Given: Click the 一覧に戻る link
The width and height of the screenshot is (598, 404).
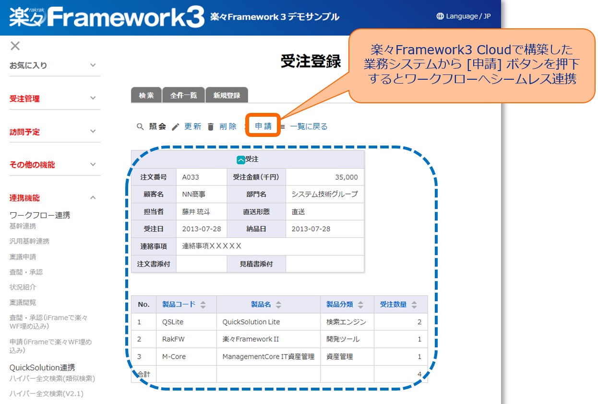Looking at the screenshot, I should [x=309, y=126].
